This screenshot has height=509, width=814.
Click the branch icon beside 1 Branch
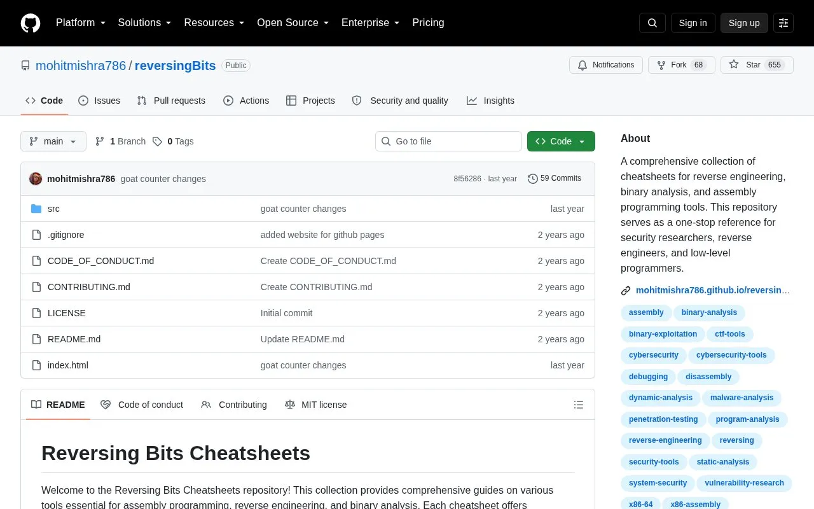click(100, 141)
